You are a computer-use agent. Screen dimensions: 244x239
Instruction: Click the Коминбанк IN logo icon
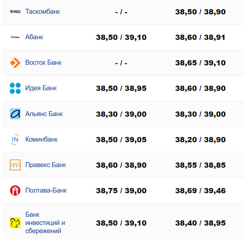15,139
